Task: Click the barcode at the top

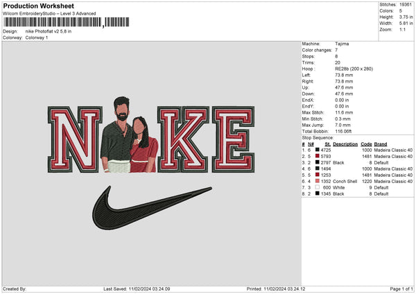Action: (67, 22)
